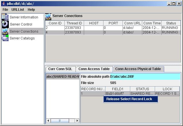Screen dimensions: 183x126
Task: Click the Server Conections sidebar icon
Action: coord(5,31)
